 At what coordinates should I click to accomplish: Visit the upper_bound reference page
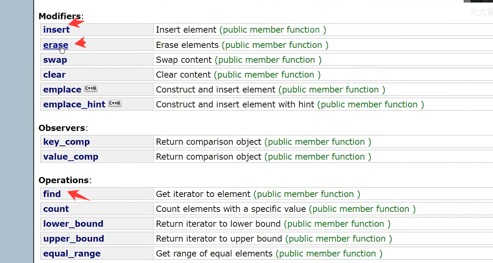74,239
